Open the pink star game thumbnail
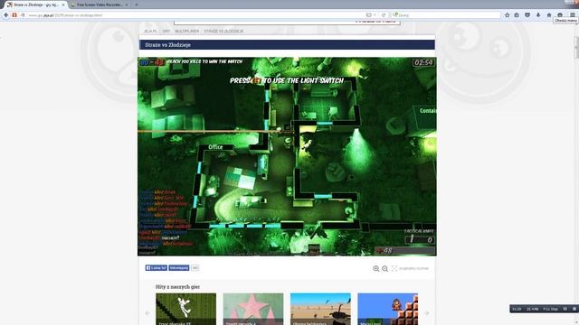This screenshot has height=325, width=579. 253,309
